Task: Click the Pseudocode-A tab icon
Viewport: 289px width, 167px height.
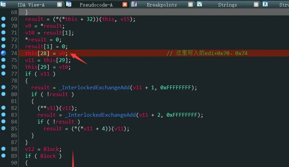Action: pos(68,4)
